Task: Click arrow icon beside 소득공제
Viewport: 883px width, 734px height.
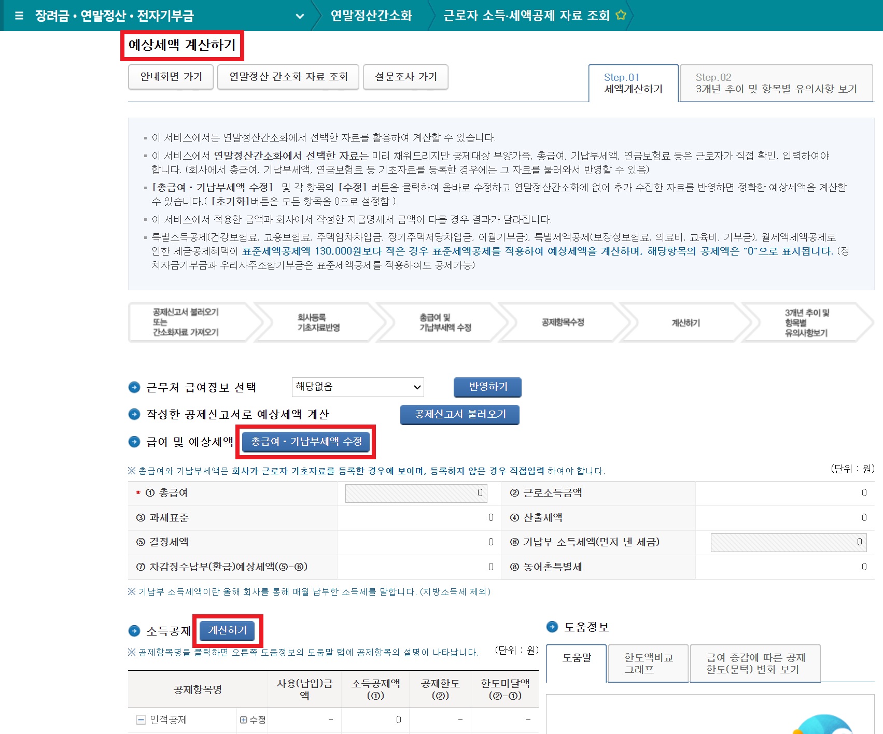Action: (x=134, y=631)
